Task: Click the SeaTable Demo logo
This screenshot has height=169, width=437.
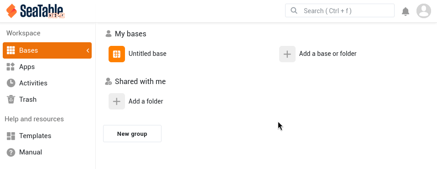Action: (36, 11)
